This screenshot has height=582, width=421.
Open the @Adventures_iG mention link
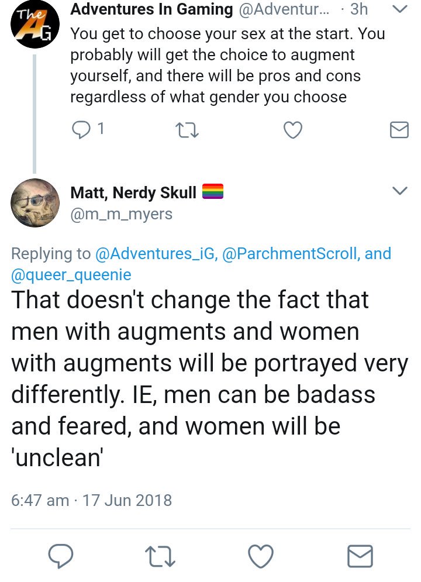(x=157, y=253)
